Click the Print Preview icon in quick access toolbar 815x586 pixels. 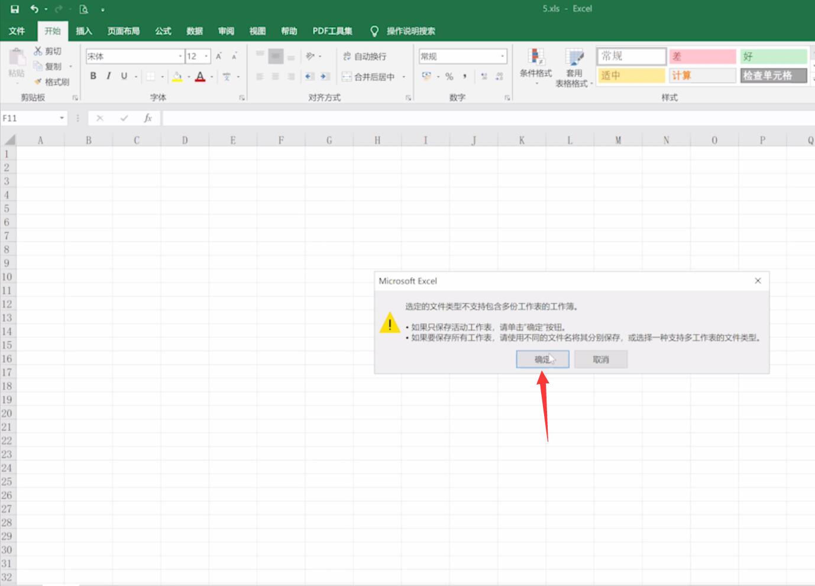point(83,9)
